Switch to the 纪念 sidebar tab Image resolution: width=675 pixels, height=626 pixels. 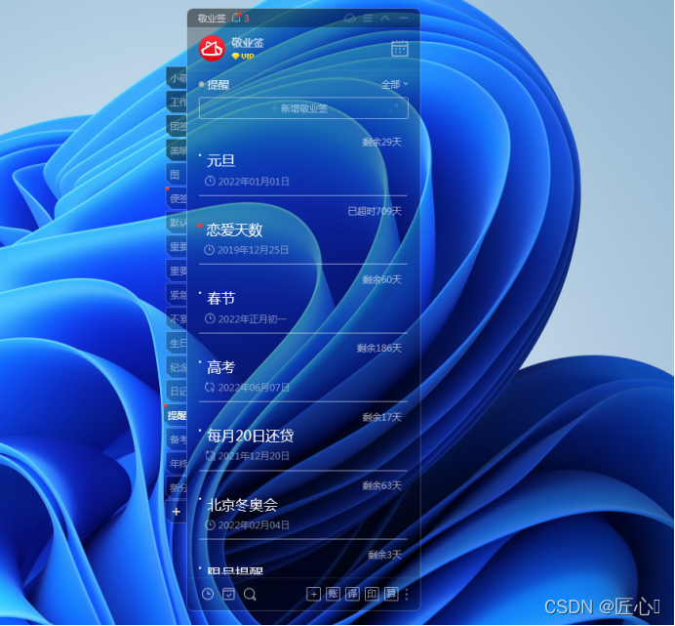pos(178,367)
